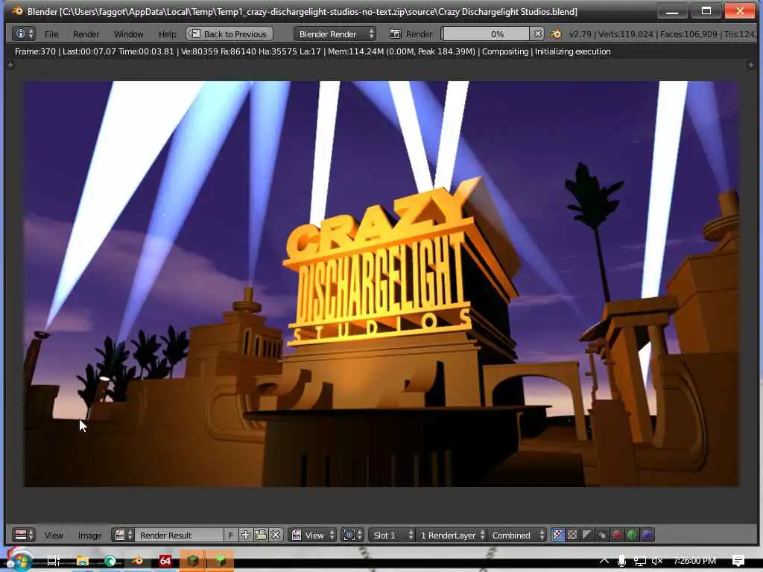The height and width of the screenshot is (572, 763).
Task: Switch to Blender on the taskbar
Action: [x=138, y=561]
